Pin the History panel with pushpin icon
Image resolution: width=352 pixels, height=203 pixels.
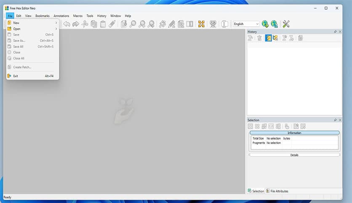pos(335,32)
